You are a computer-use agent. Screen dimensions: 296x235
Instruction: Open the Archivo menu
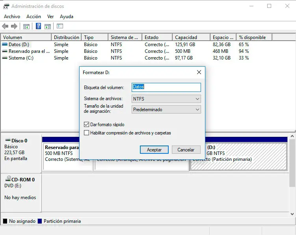click(12, 17)
